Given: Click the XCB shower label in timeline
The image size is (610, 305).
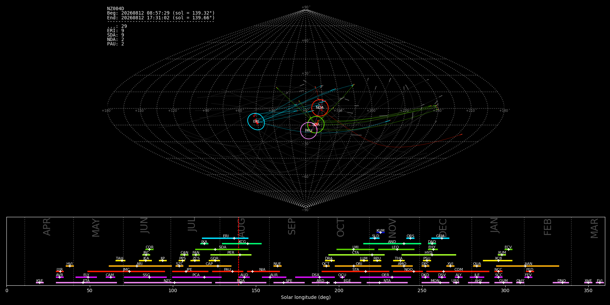Looking at the screenshot, I should tap(498, 259).
